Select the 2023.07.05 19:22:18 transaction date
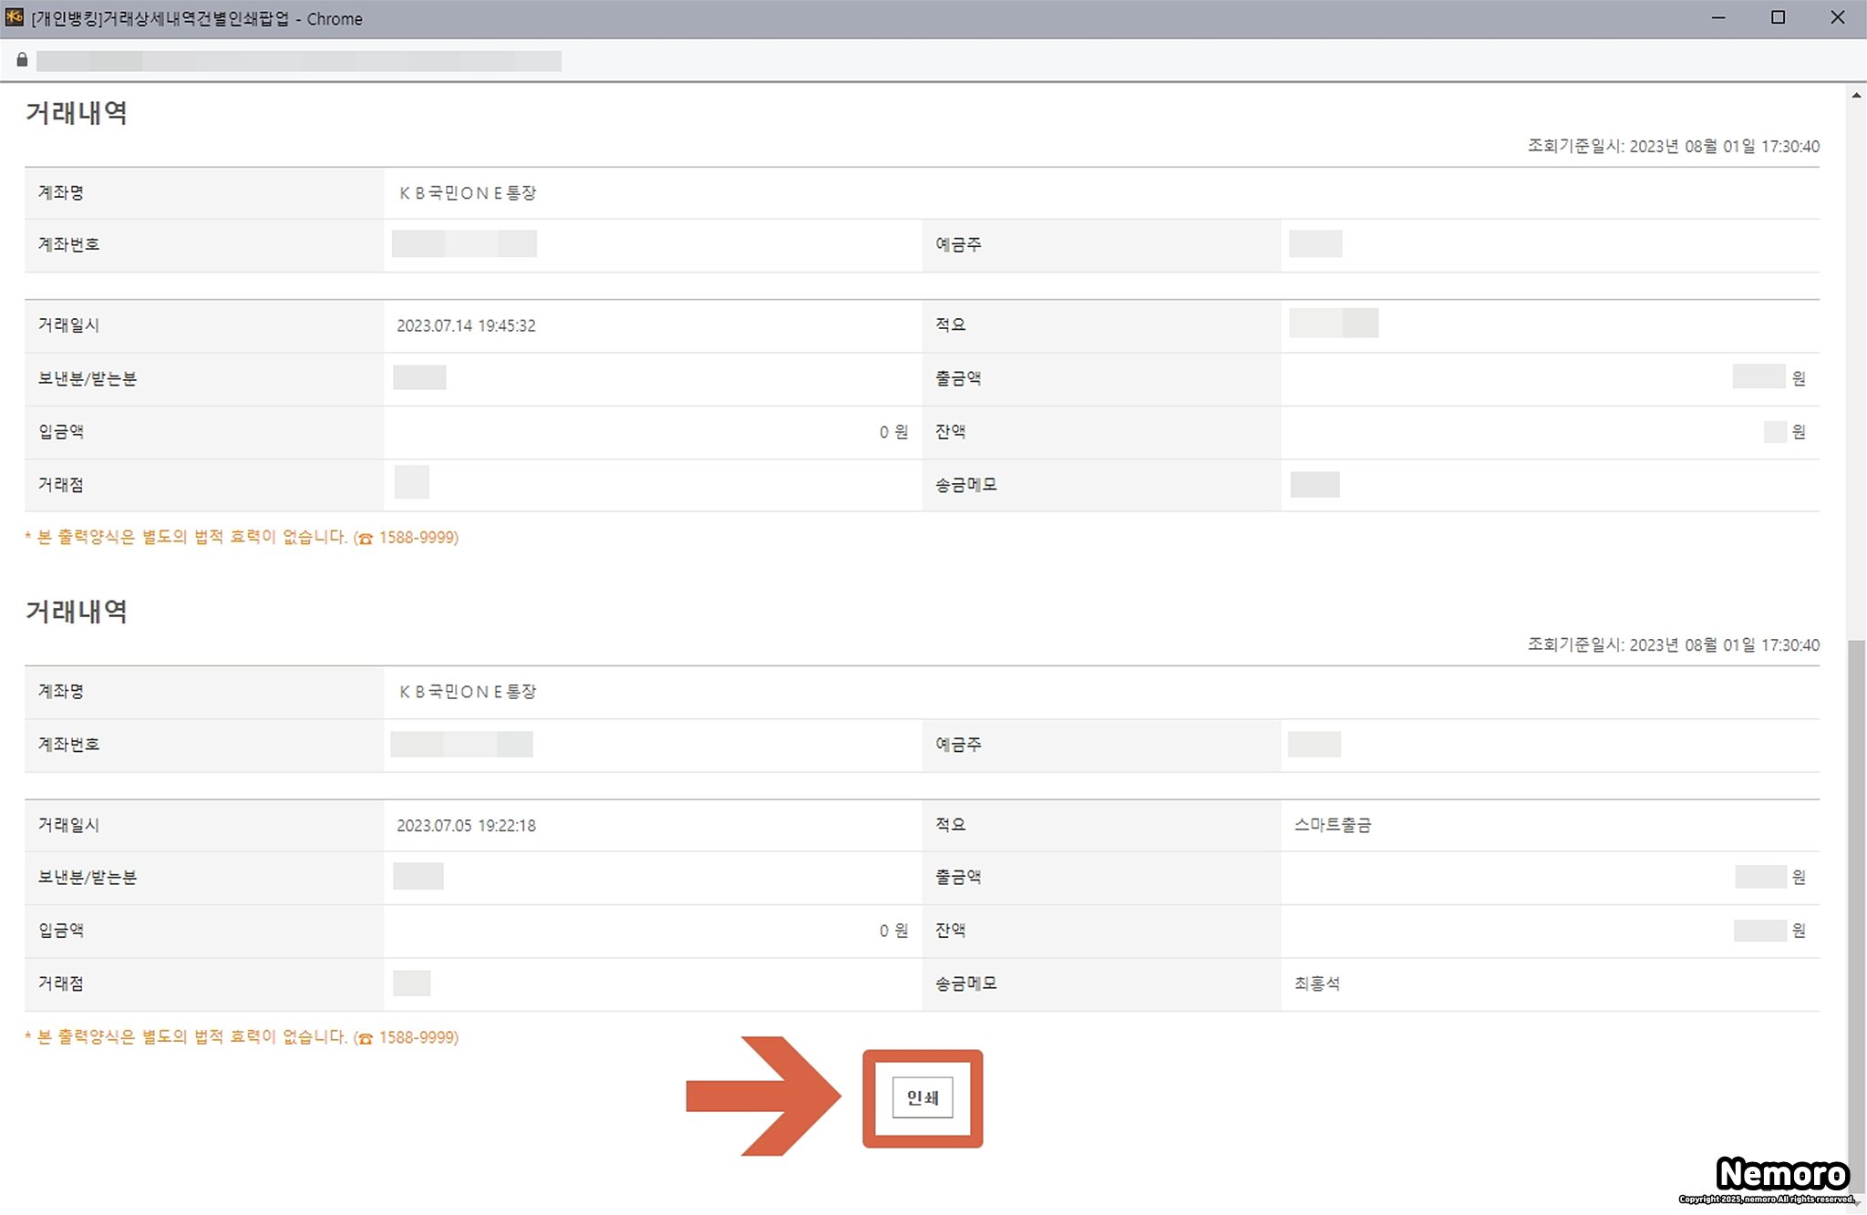1867x1215 pixels. pos(466,826)
